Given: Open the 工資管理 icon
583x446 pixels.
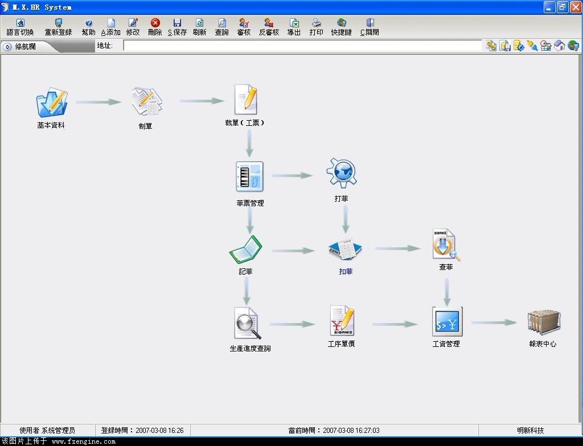Looking at the screenshot, I should pyautogui.click(x=447, y=321).
